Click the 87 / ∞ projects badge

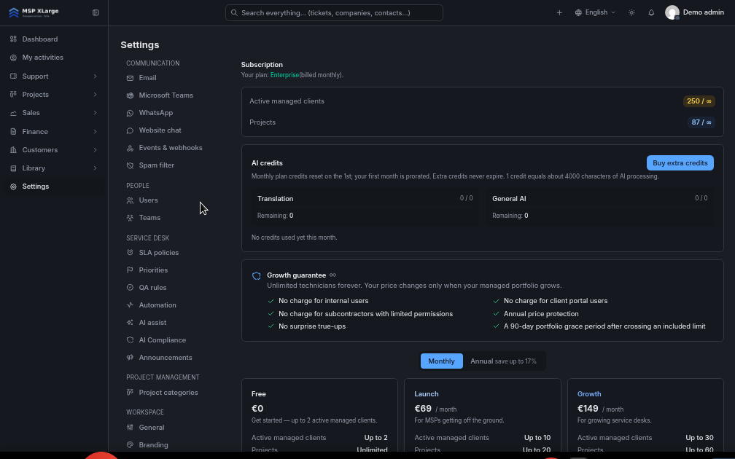pyautogui.click(x=701, y=122)
